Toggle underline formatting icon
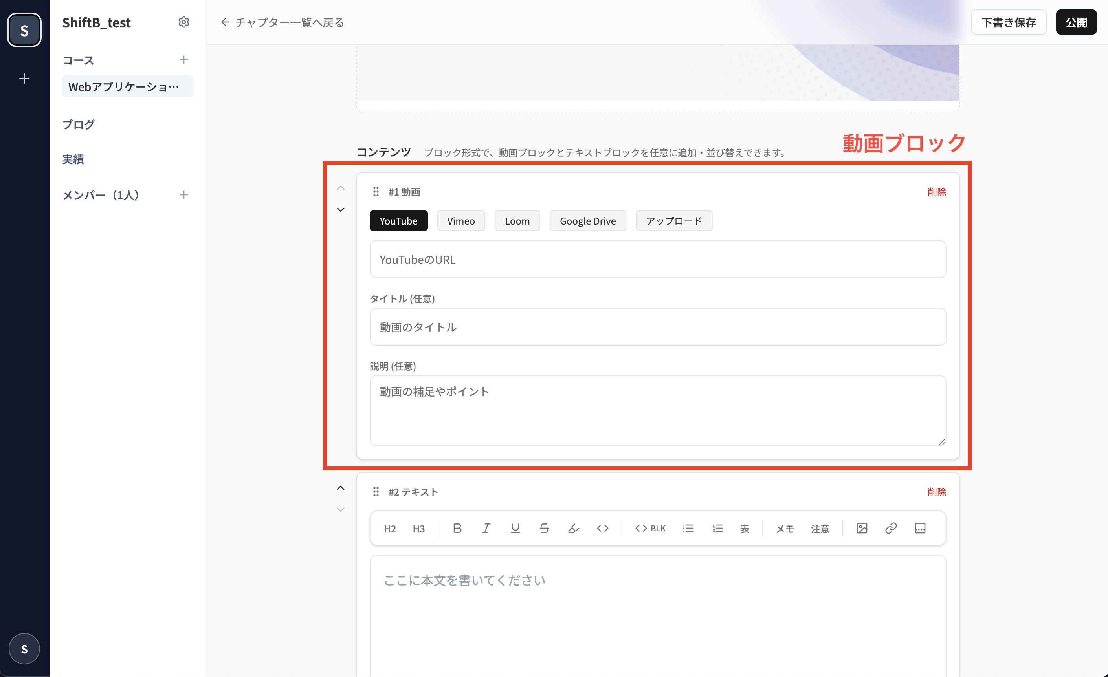Image resolution: width=1108 pixels, height=677 pixels. [515, 528]
